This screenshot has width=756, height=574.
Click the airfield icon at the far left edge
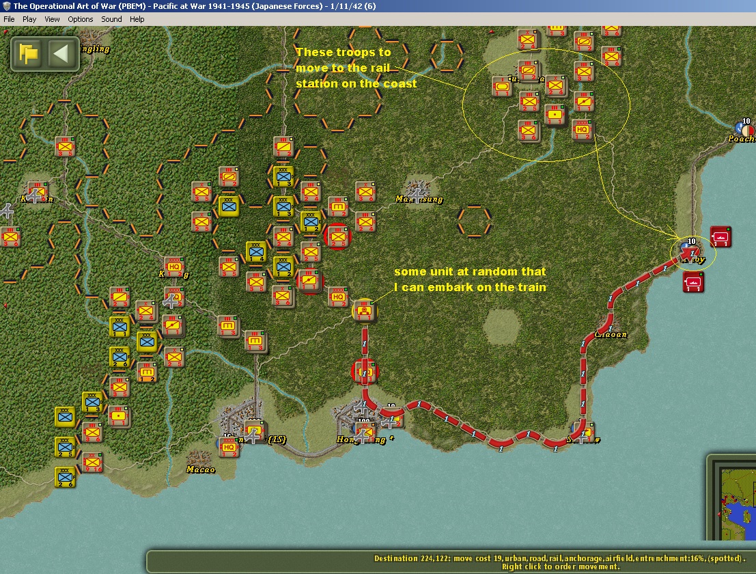[6, 210]
